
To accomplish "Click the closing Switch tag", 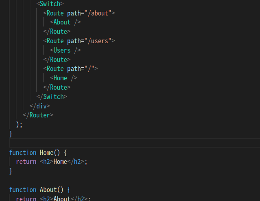I will click(52, 97).
